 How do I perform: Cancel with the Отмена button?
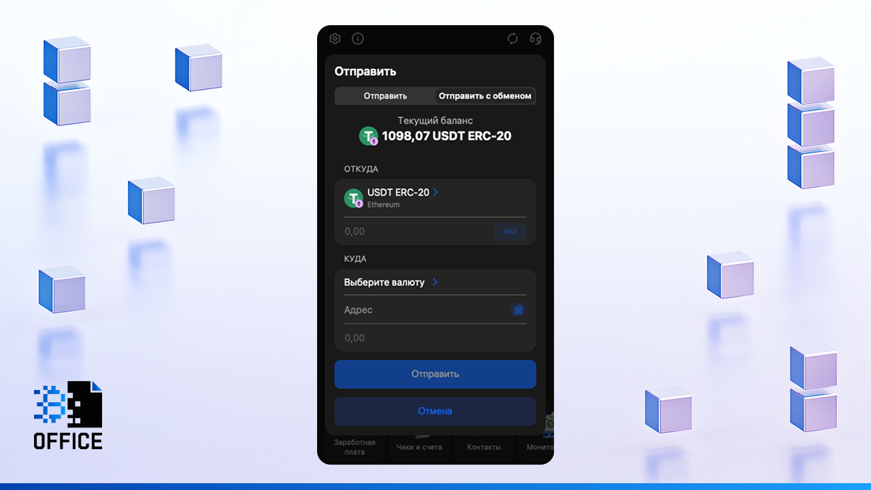pyautogui.click(x=435, y=411)
